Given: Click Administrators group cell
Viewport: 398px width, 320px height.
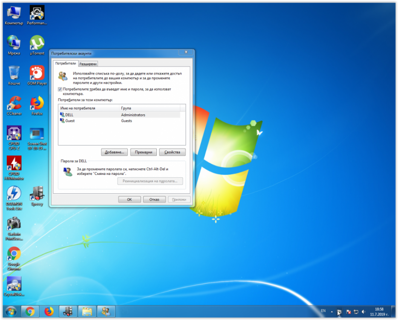Looking at the screenshot, I should (x=133, y=115).
